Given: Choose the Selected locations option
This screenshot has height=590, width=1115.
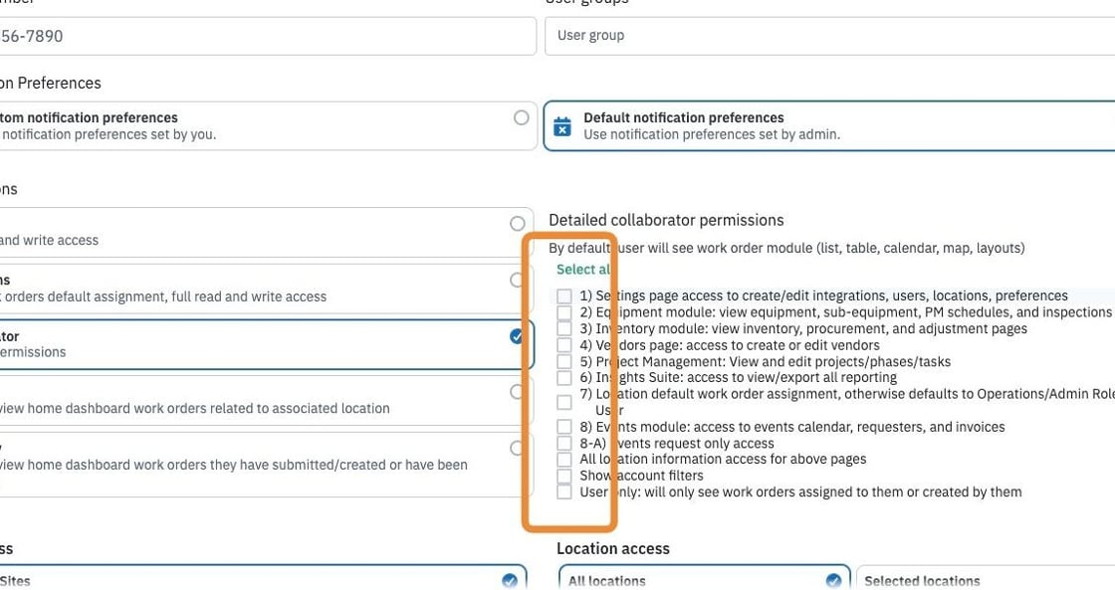Looking at the screenshot, I should [986, 578].
